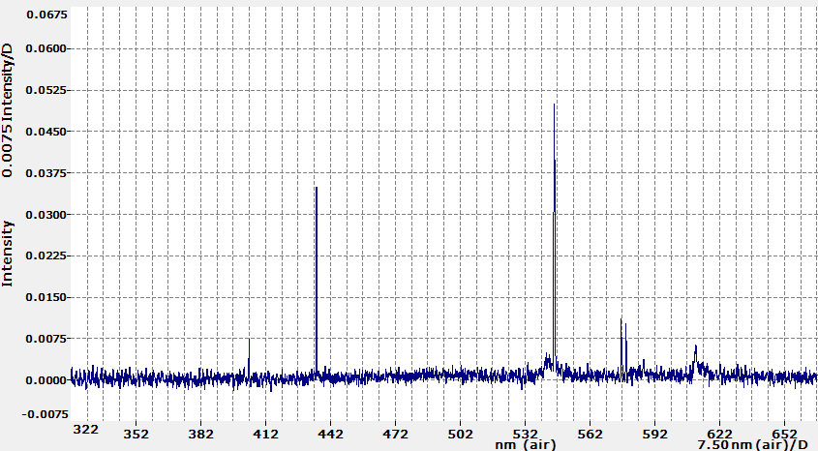This screenshot has width=818, height=451.
Task: Click the 0.0150 y-axis tick label
Action: click(x=46, y=297)
